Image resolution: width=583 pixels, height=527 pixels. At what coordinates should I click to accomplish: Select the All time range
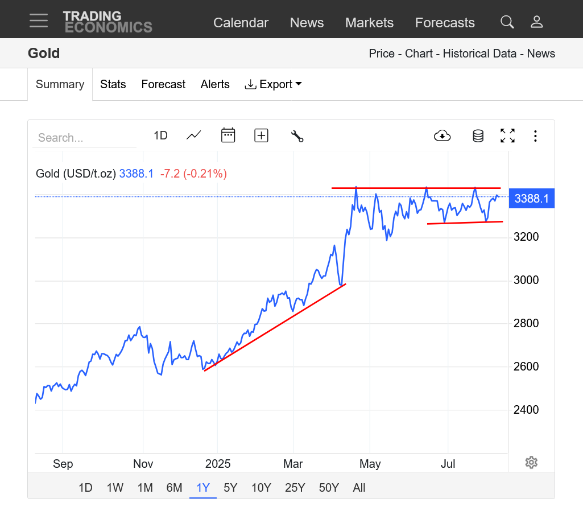359,488
